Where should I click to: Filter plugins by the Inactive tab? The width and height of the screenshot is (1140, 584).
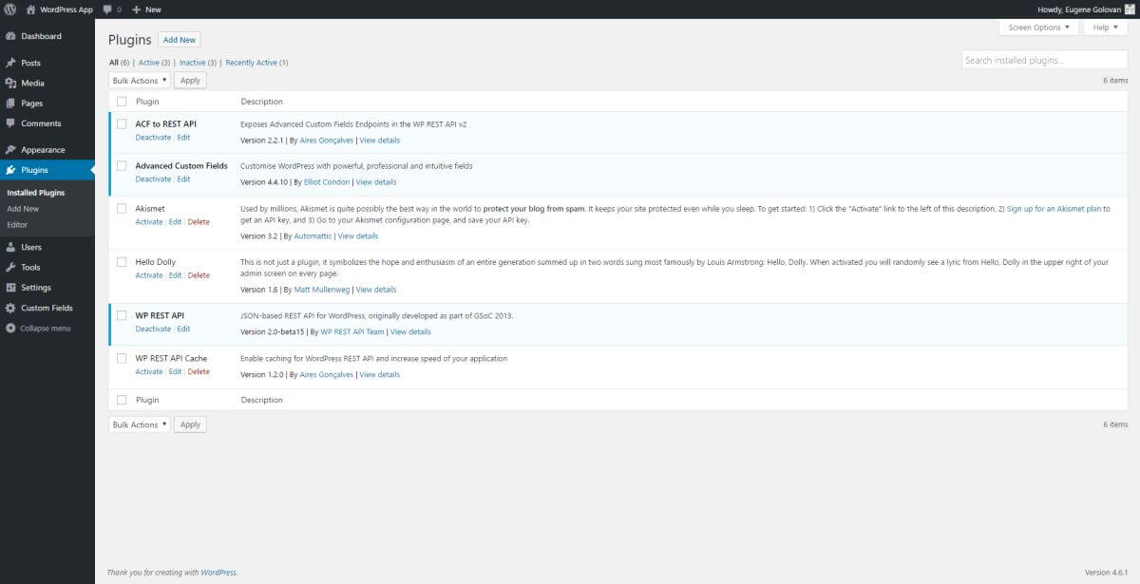click(x=192, y=63)
